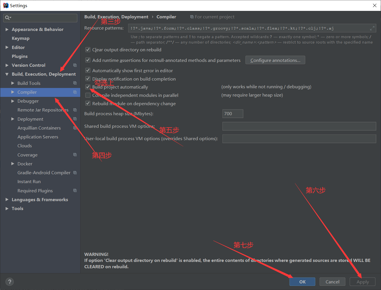This screenshot has width=381, height=290.
Task: Enable Compile independent modules in parallel
Action: coord(88,95)
